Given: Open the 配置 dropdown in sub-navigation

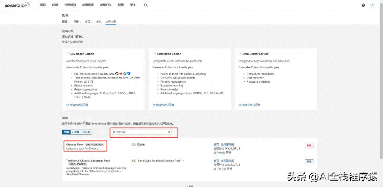Looking at the screenshot, I should click(66, 22).
